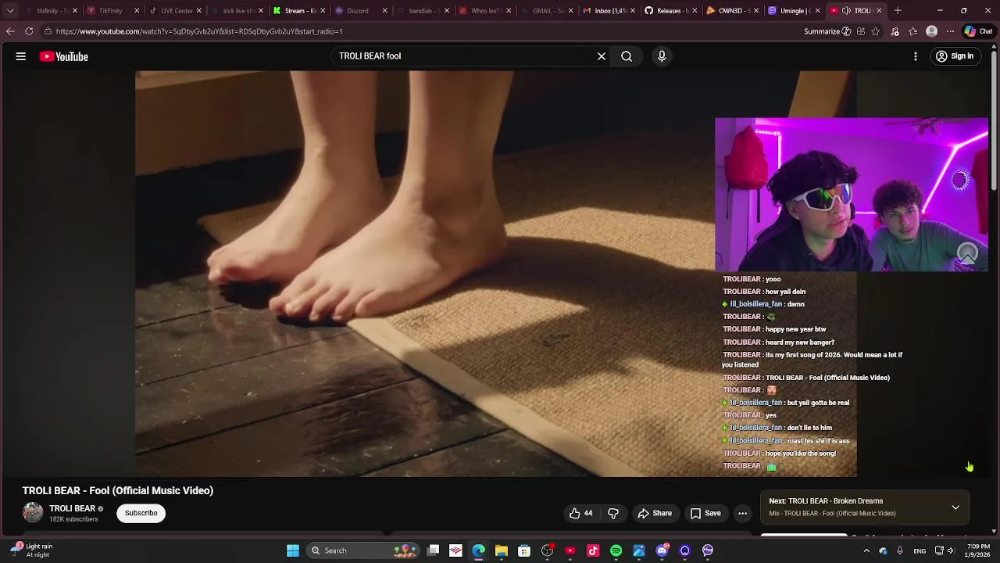Open File Explorer from the taskbar
This screenshot has height=563, width=1000.
point(502,550)
